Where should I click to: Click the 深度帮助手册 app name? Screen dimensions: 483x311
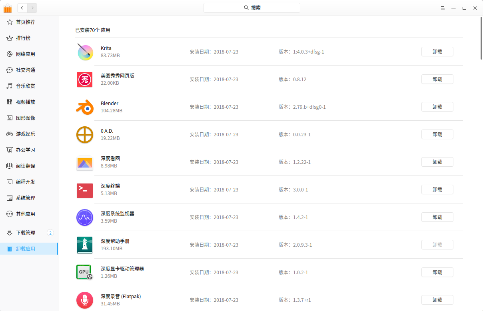(x=115, y=241)
